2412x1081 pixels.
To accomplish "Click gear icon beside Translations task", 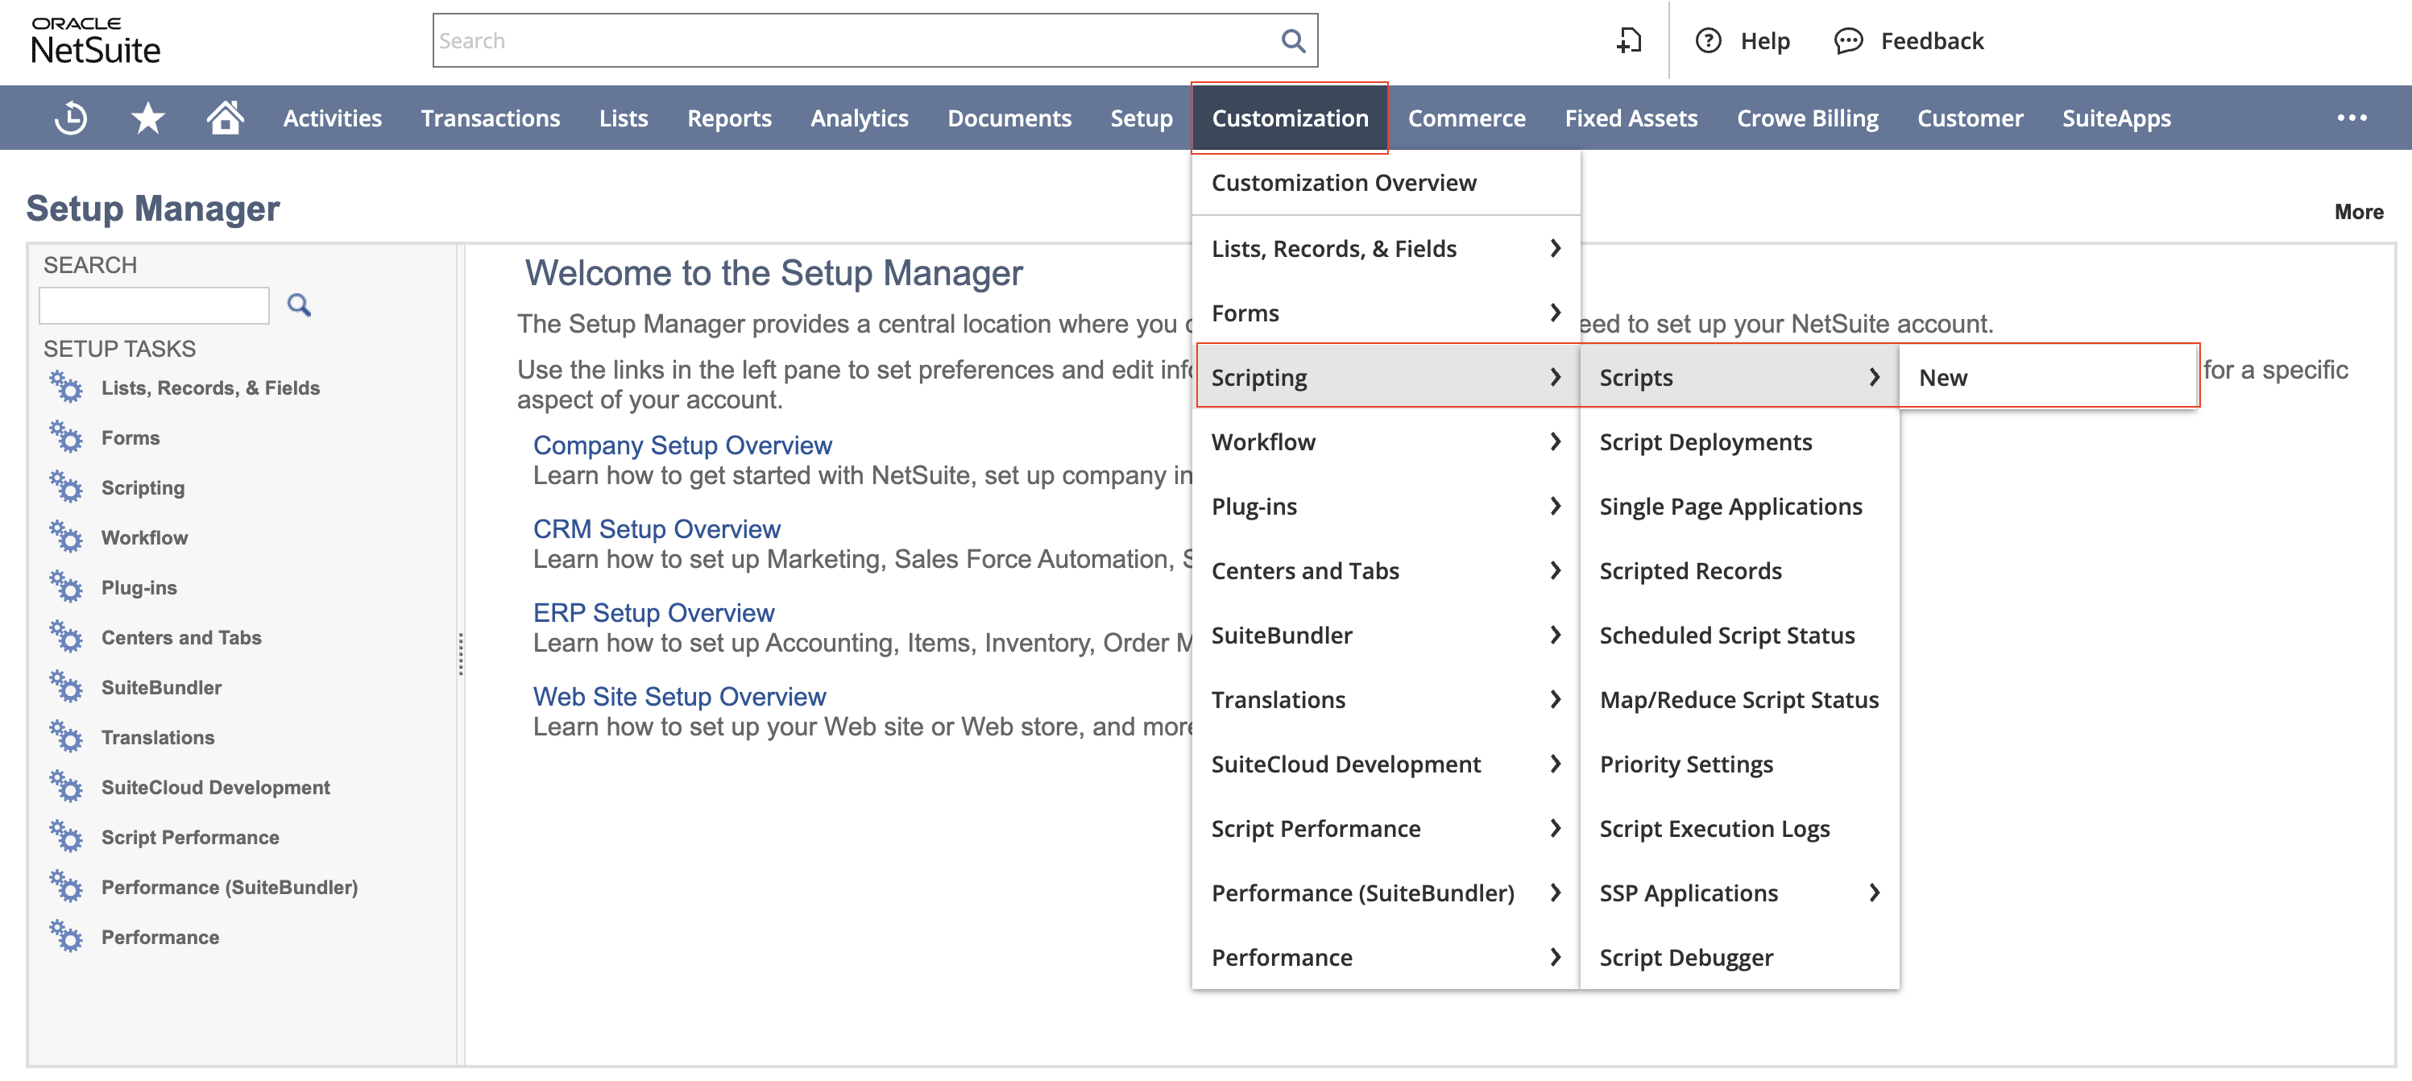I will point(65,736).
